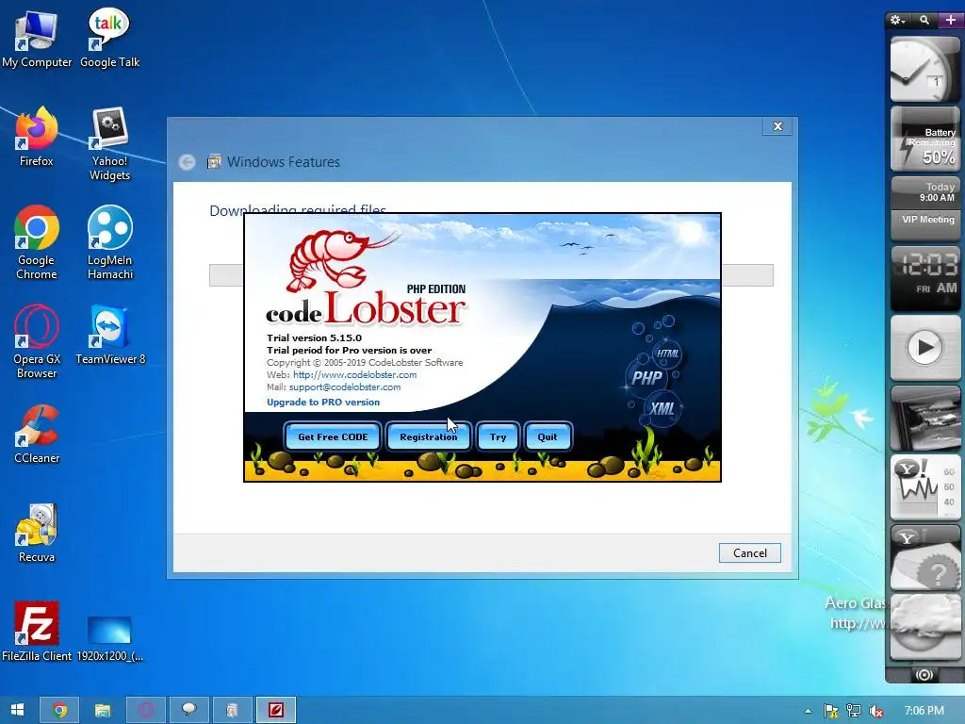Open the Yahoo stock chart widget
The height and width of the screenshot is (724, 965).
[x=924, y=487]
